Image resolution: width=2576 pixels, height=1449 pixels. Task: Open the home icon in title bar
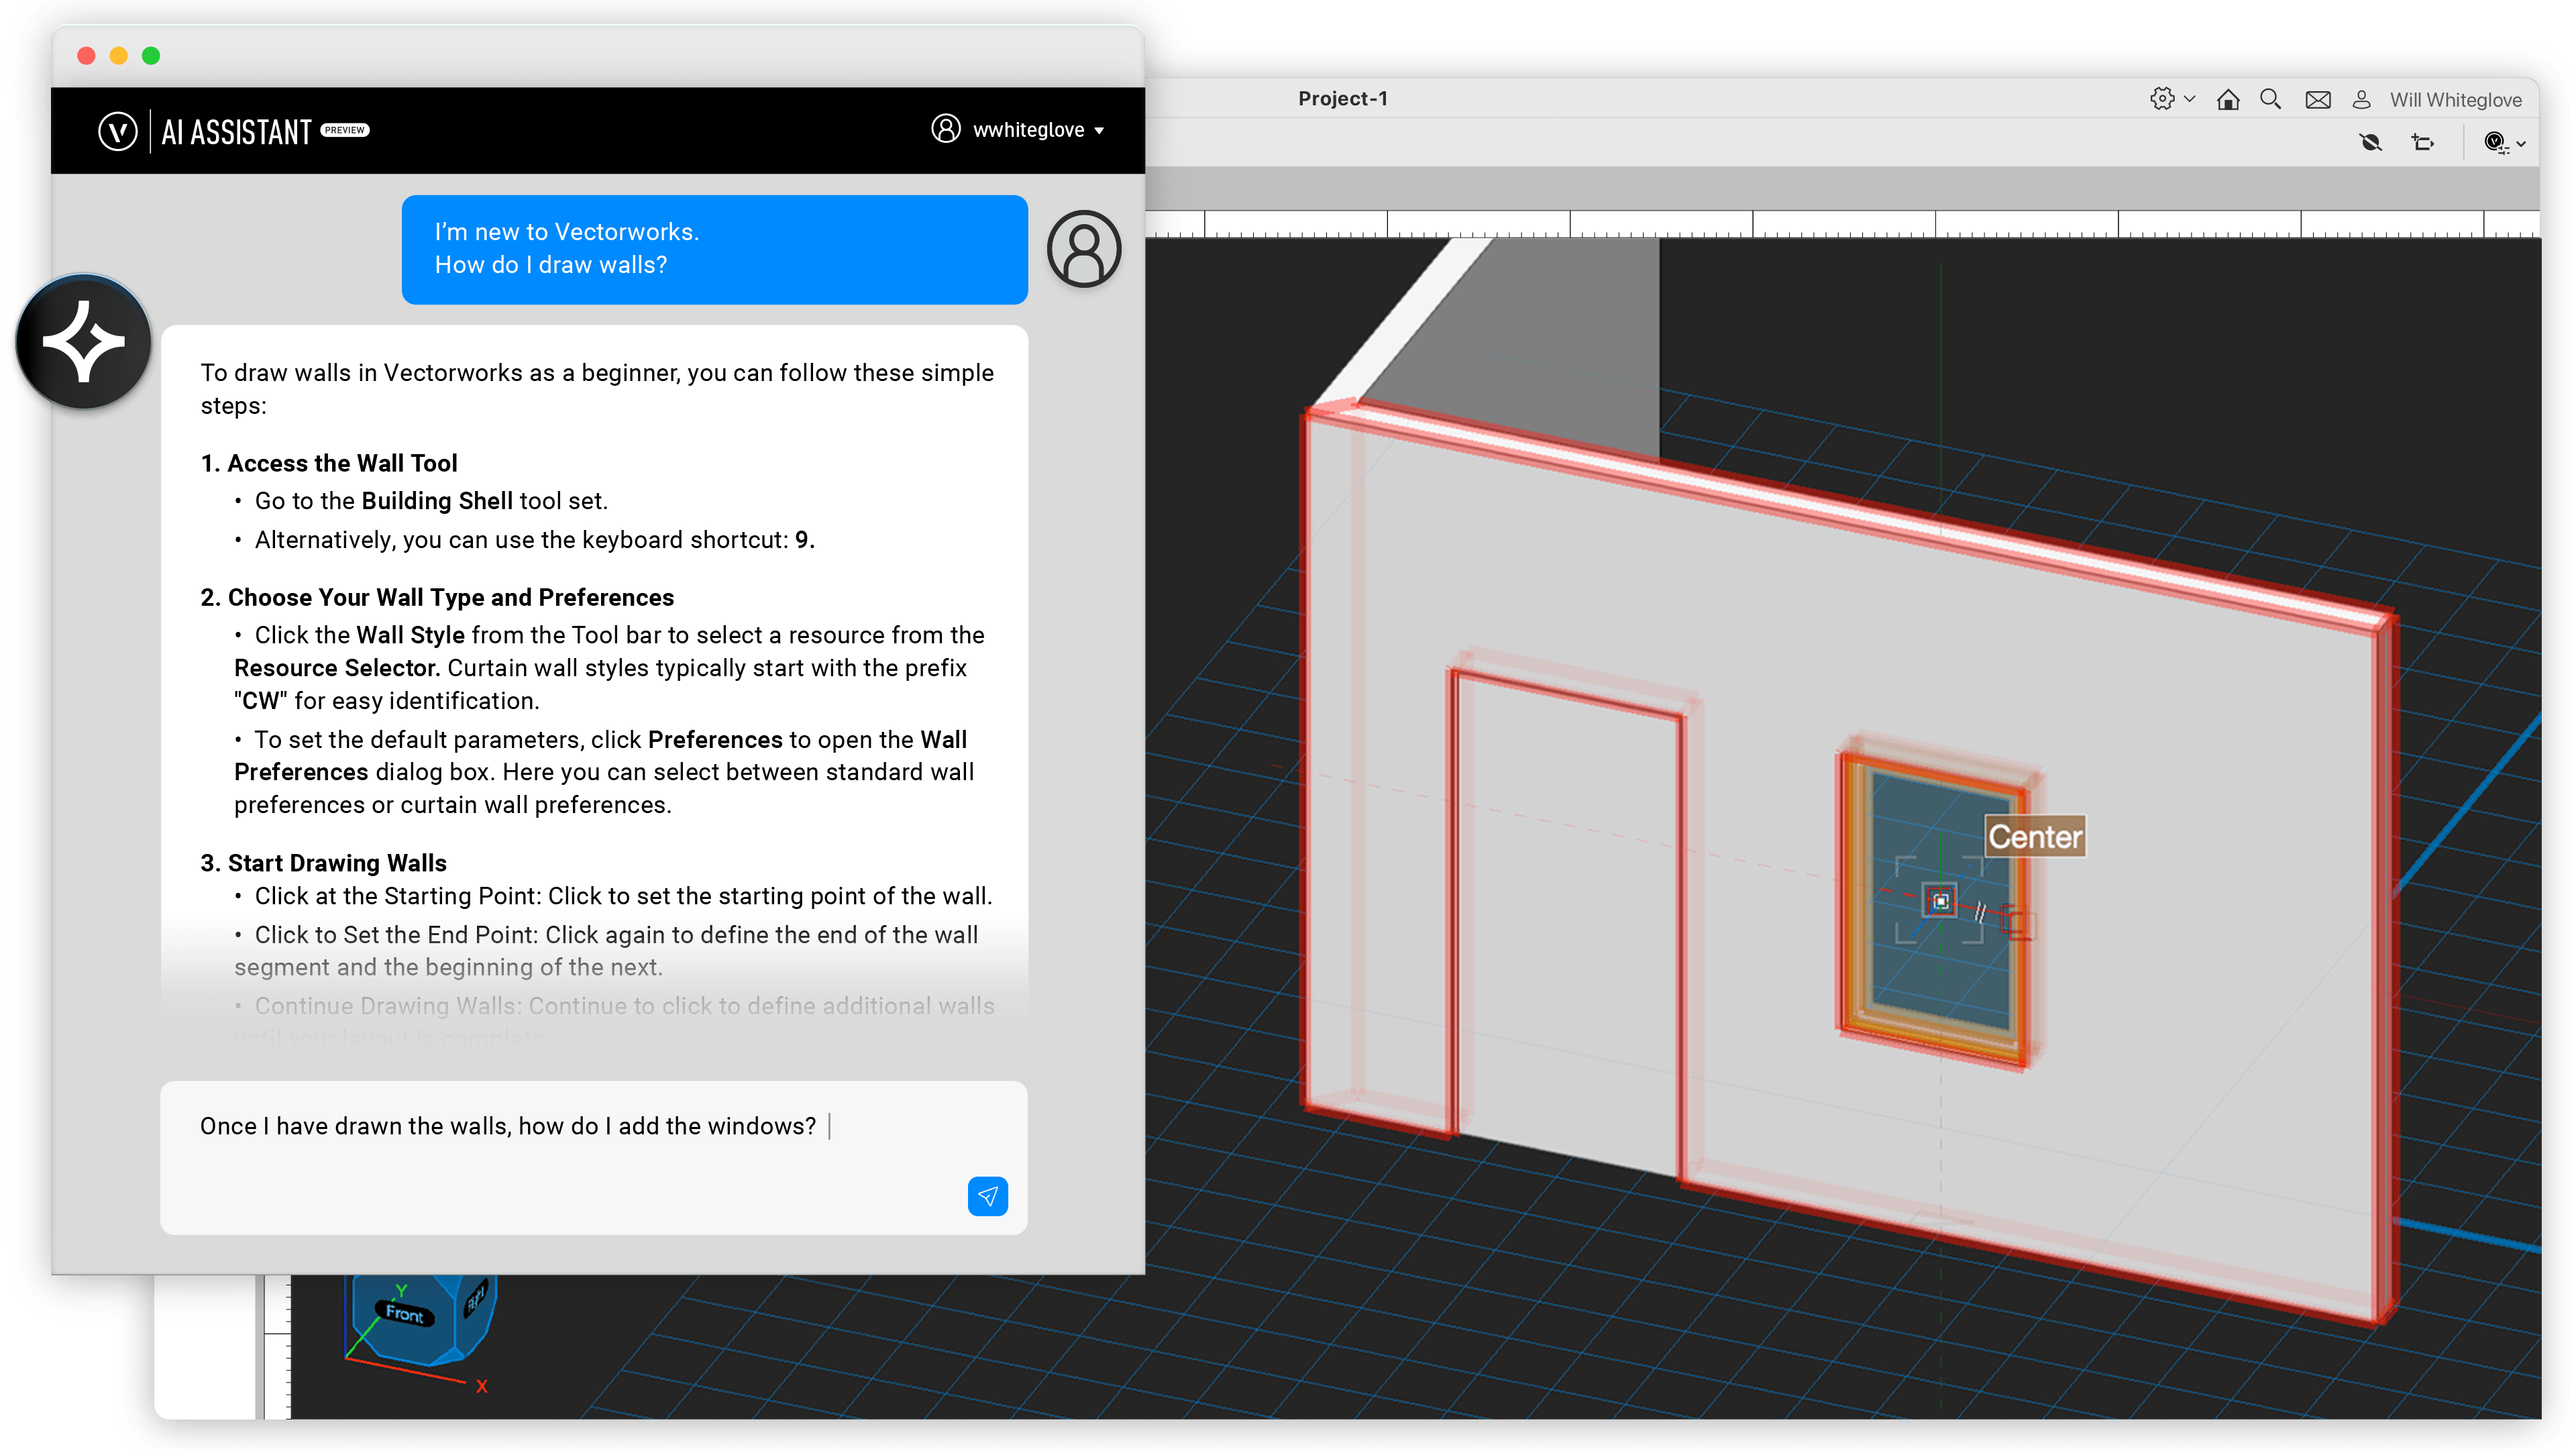coord(2227,100)
